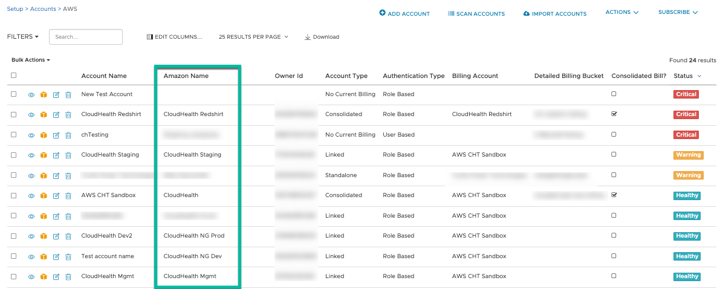Click the Healthy badge for AWS CHT Sandbox

click(x=687, y=195)
